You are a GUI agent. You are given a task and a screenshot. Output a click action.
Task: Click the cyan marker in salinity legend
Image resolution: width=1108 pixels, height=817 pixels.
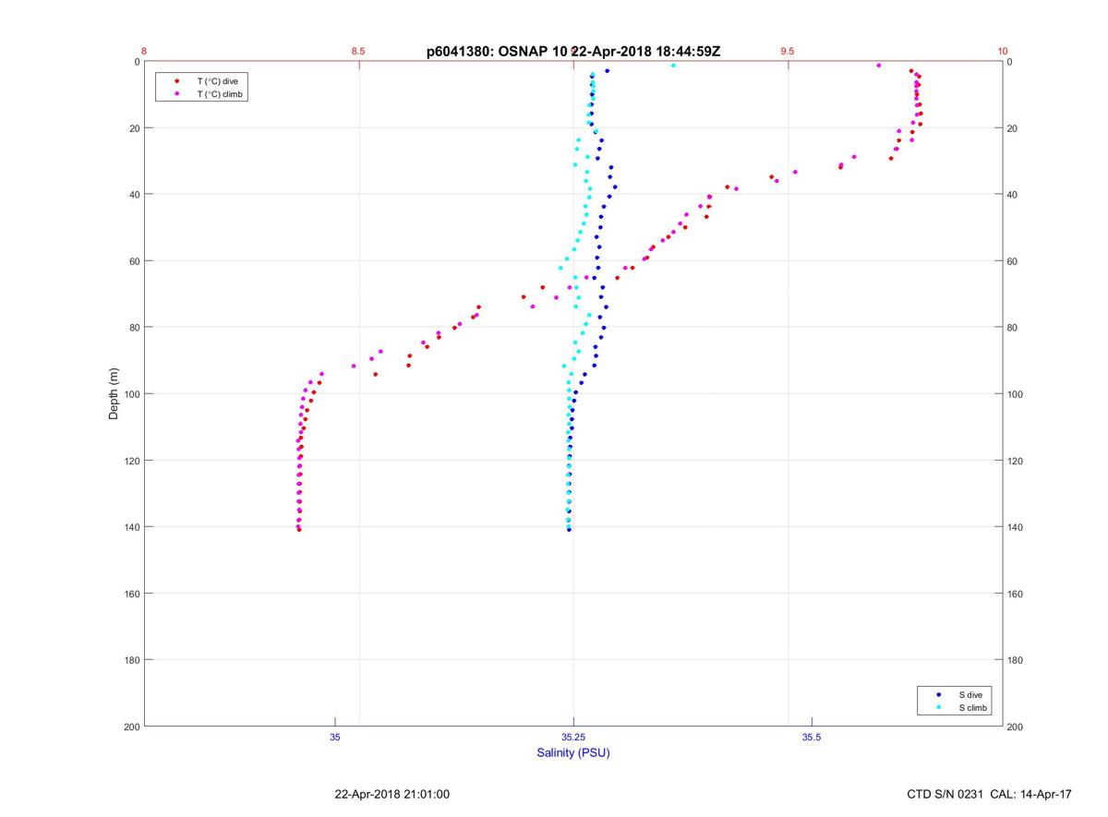tap(939, 707)
